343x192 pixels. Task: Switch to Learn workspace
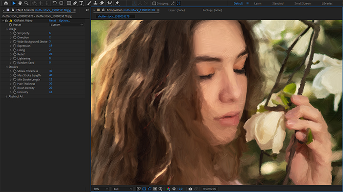pyautogui.click(x=257, y=3)
